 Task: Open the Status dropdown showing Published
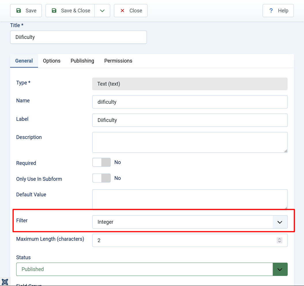144,269
